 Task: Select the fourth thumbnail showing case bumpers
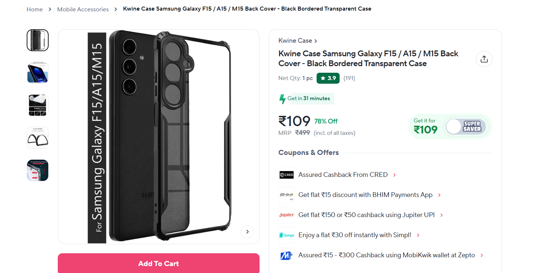[x=38, y=138]
